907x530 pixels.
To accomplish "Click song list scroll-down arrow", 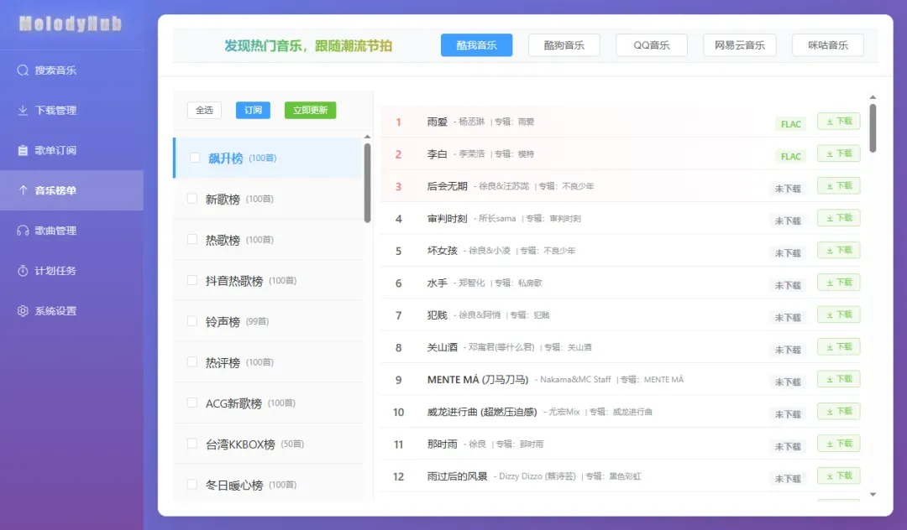I will (873, 495).
